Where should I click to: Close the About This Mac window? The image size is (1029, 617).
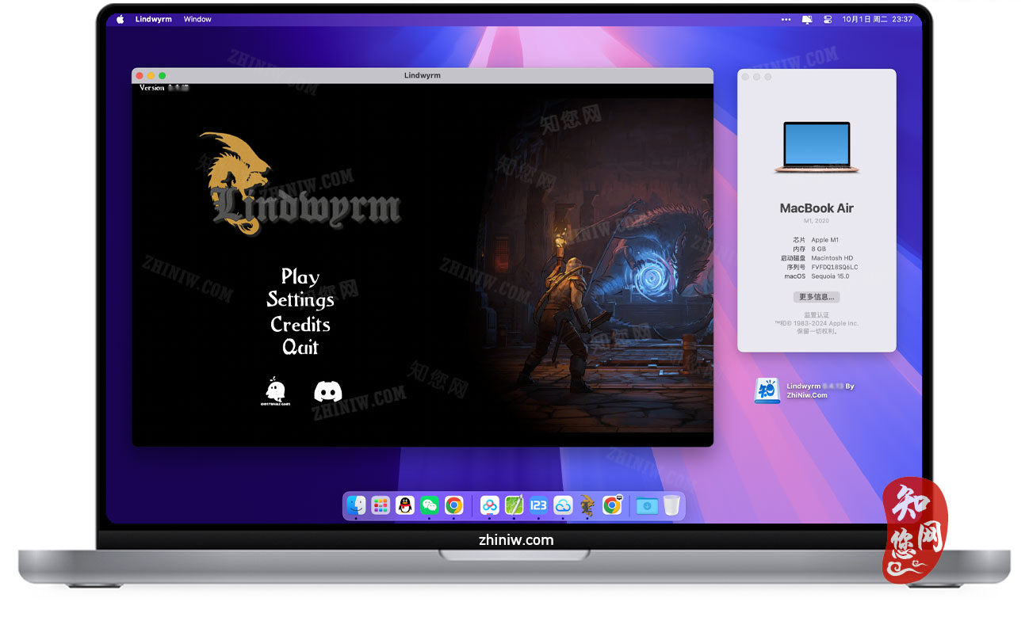click(x=745, y=77)
